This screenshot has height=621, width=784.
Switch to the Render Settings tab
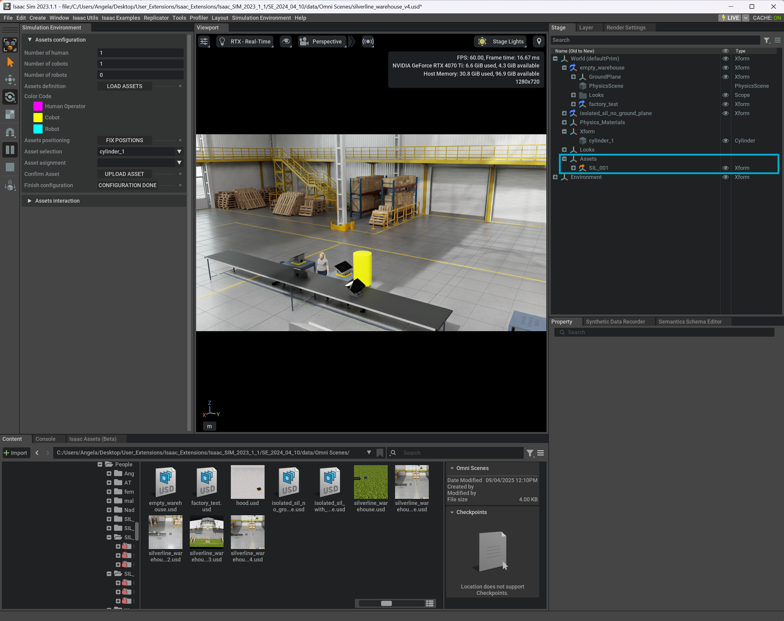(626, 28)
